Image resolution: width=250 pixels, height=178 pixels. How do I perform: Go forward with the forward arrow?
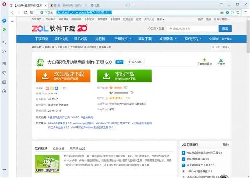pos(19,12)
